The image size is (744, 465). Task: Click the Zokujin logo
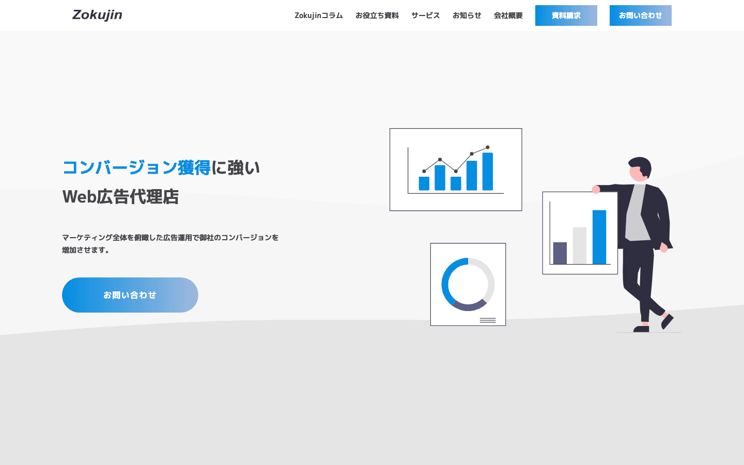click(x=97, y=15)
